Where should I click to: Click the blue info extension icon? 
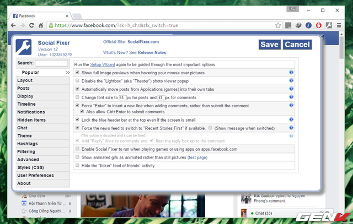point(308,25)
